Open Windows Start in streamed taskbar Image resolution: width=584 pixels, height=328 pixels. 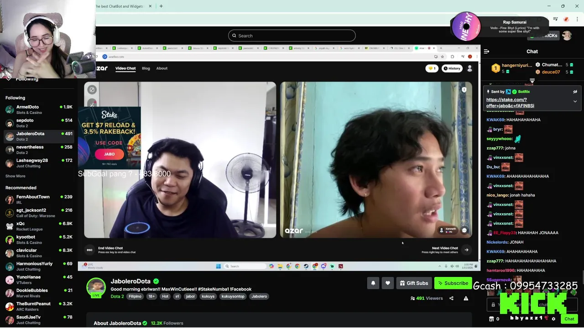[x=218, y=266]
